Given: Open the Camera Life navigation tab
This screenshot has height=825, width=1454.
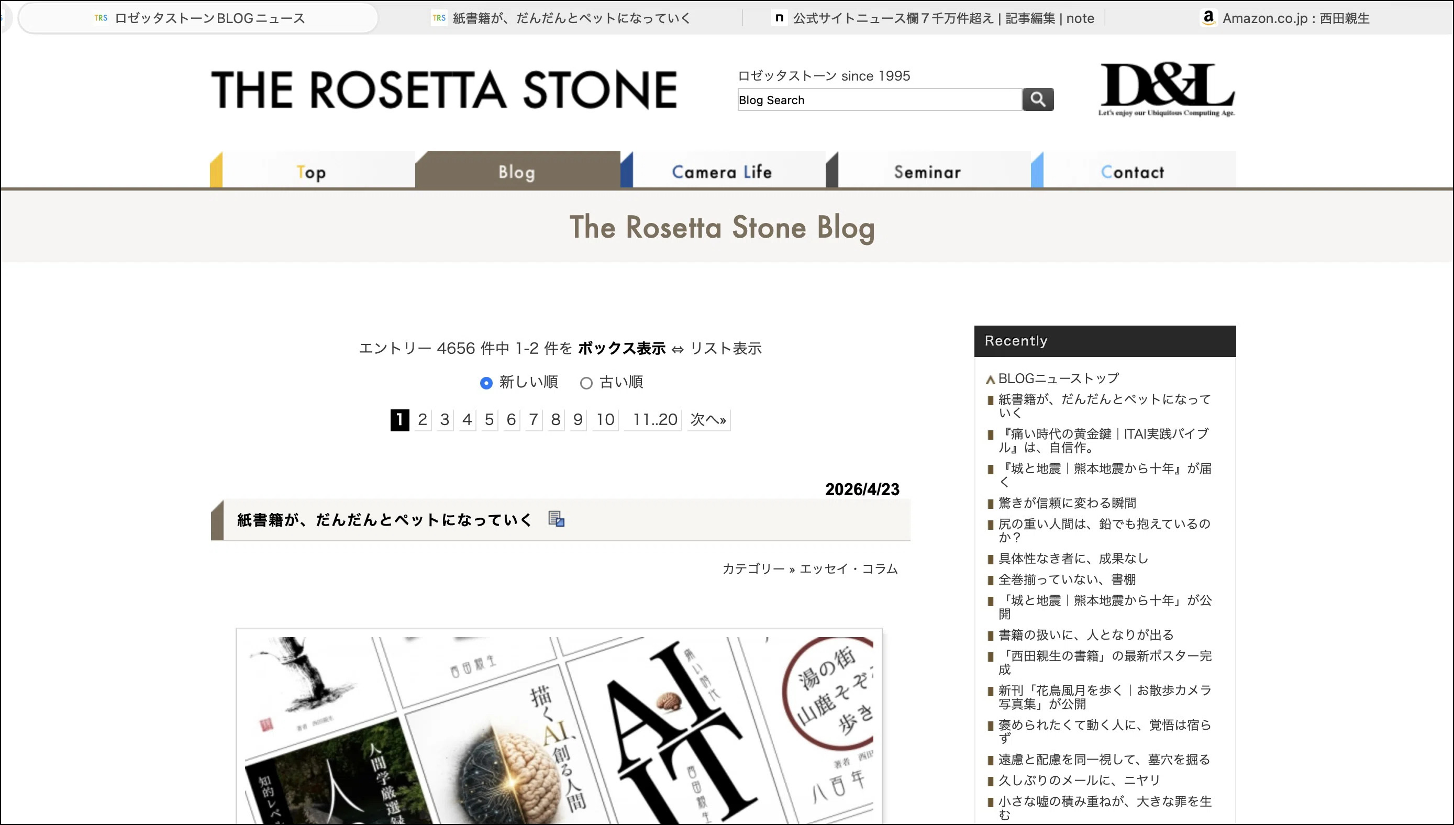Looking at the screenshot, I should point(723,170).
